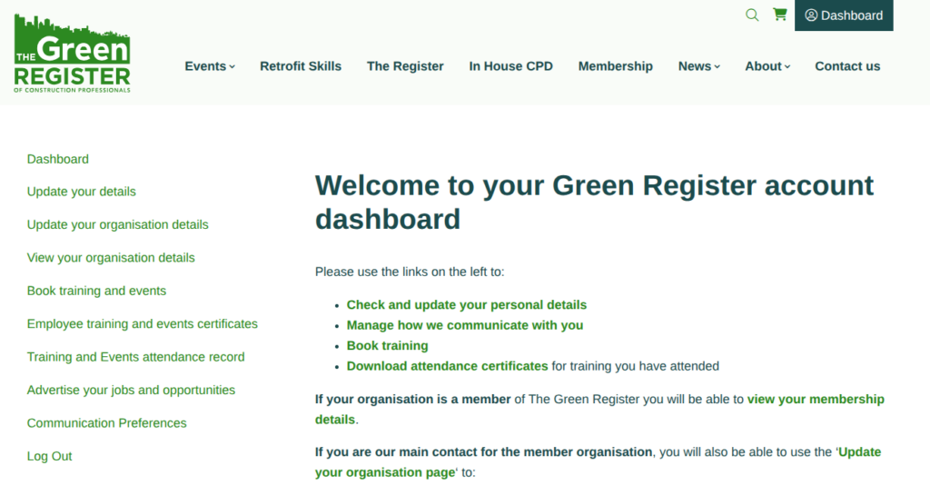
Task: Open Book training and events sidebar link
Action: pos(96,291)
